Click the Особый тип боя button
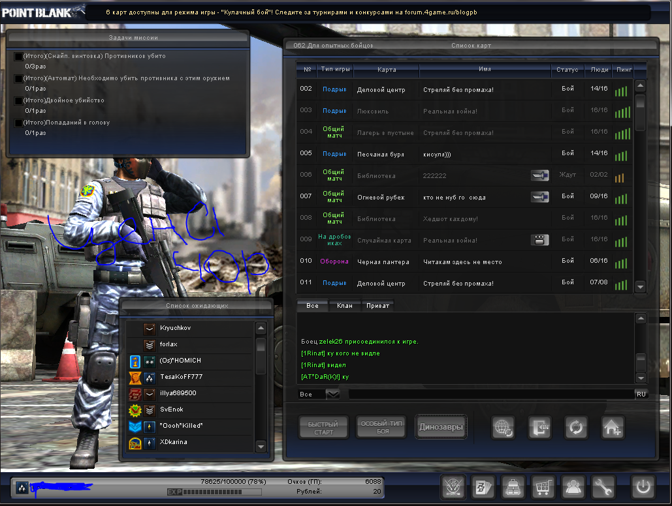Image resolution: width=672 pixels, height=506 pixels. pos(381,427)
